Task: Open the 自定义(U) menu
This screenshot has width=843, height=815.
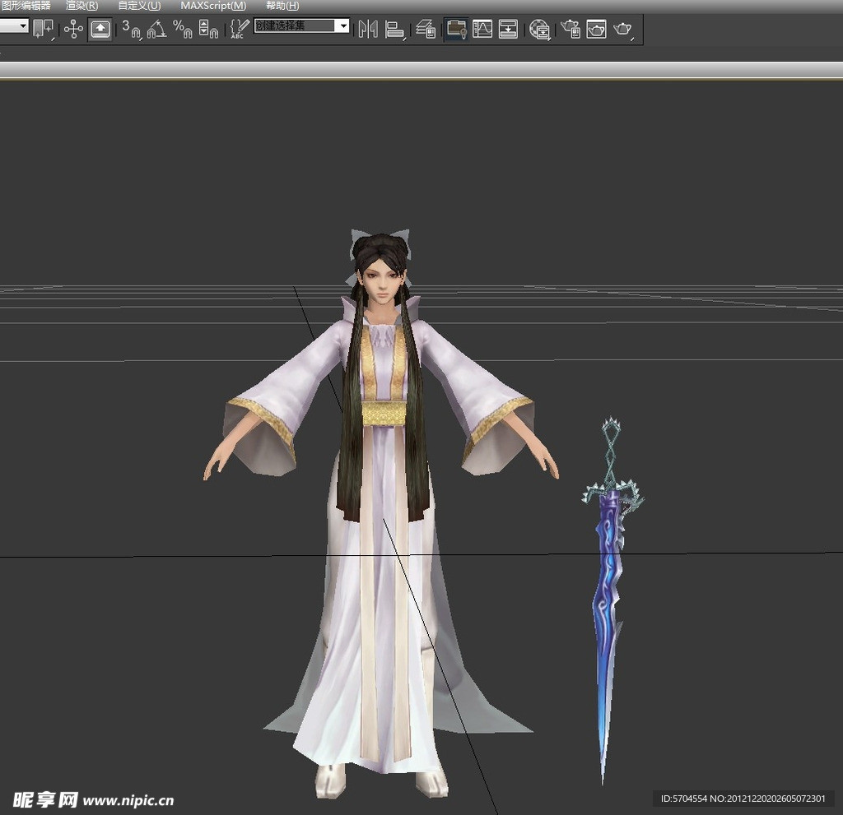Action: click(x=139, y=6)
